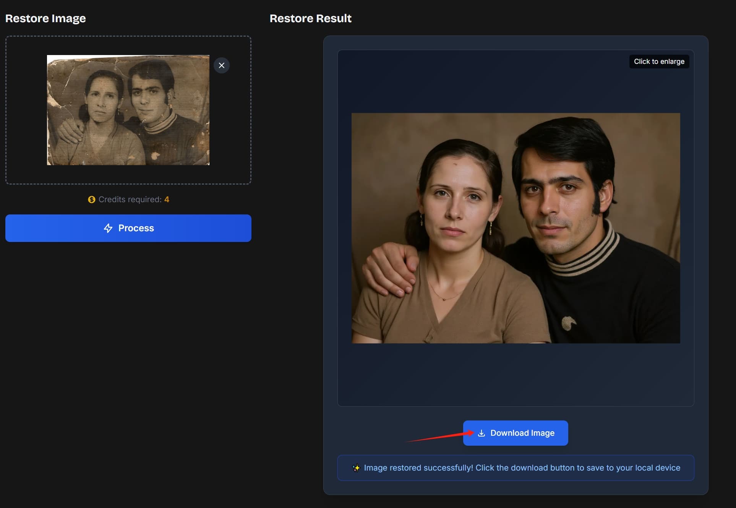Click the X icon to remove uploaded photo
This screenshot has width=736, height=508.
(222, 65)
